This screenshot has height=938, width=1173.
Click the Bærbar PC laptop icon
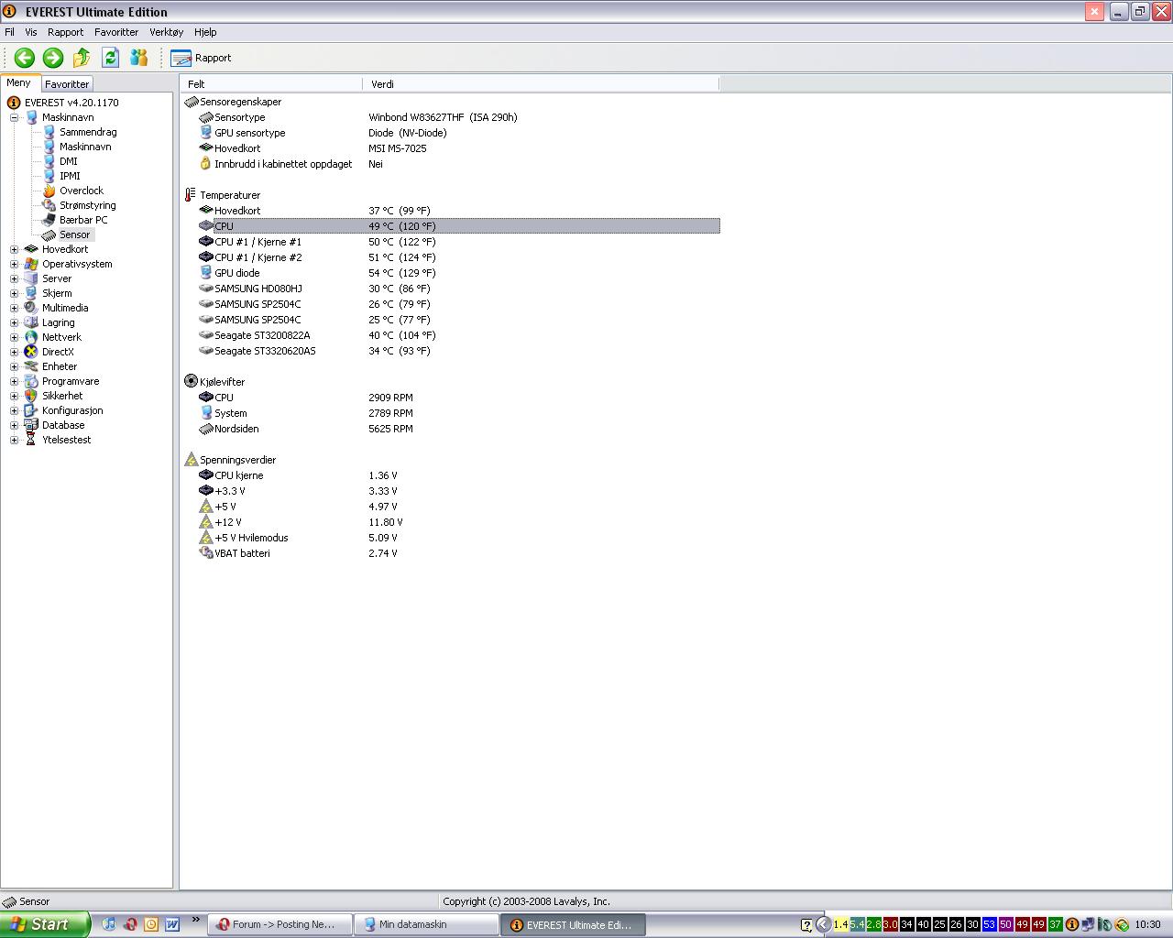tap(49, 220)
